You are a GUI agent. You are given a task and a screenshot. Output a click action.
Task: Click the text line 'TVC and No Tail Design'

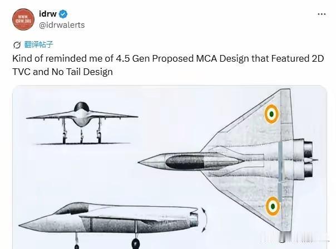(62, 72)
